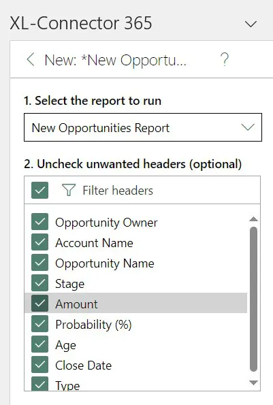The image size is (273, 405).
Task: Collapse the XL-Connector 365 pane chevron
Action: click(x=251, y=25)
